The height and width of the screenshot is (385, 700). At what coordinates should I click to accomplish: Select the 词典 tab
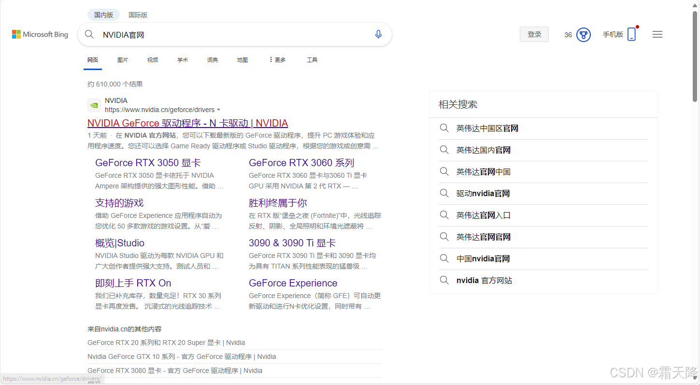(x=213, y=60)
